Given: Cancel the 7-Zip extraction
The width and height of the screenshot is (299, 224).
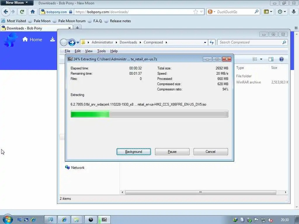Looking at the screenshot, I should click(x=211, y=152).
